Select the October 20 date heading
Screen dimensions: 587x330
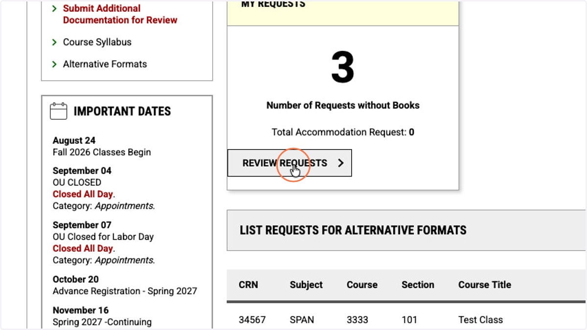76,279
